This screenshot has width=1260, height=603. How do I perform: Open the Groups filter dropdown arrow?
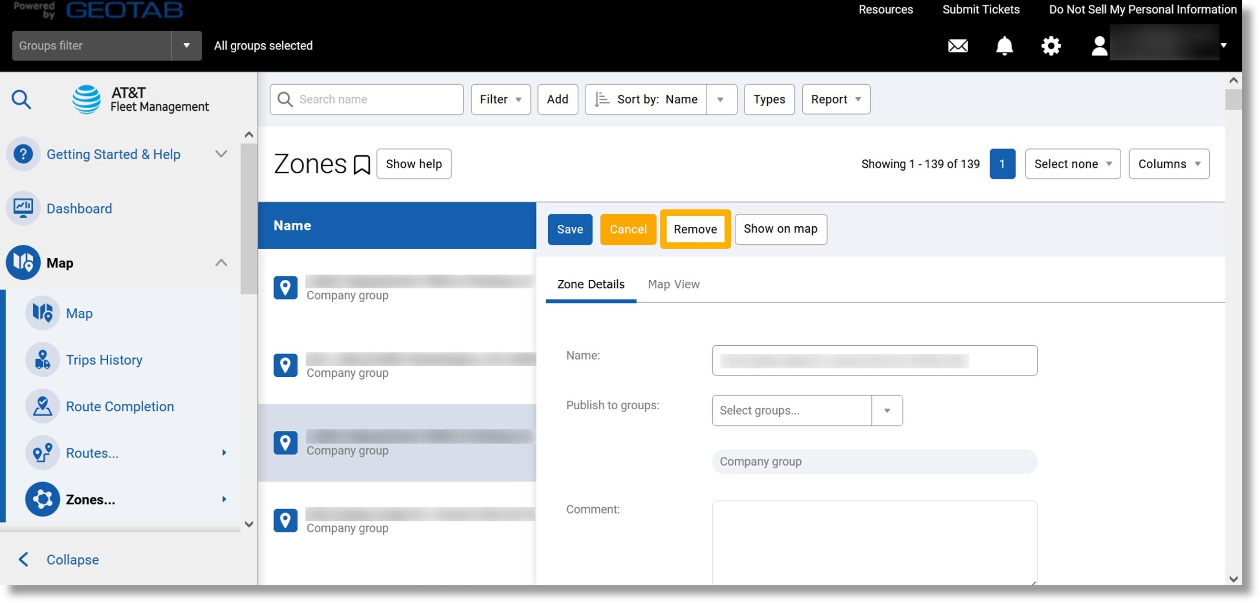click(x=187, y=46)
